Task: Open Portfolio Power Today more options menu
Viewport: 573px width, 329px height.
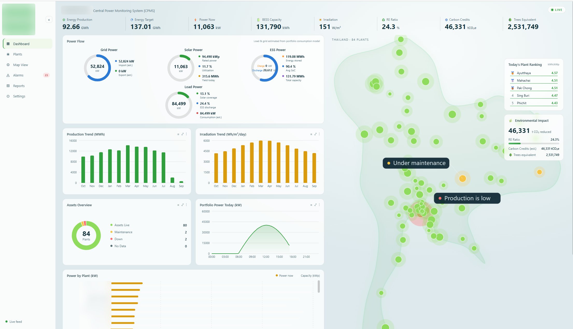Action: (x=319, y=205)
